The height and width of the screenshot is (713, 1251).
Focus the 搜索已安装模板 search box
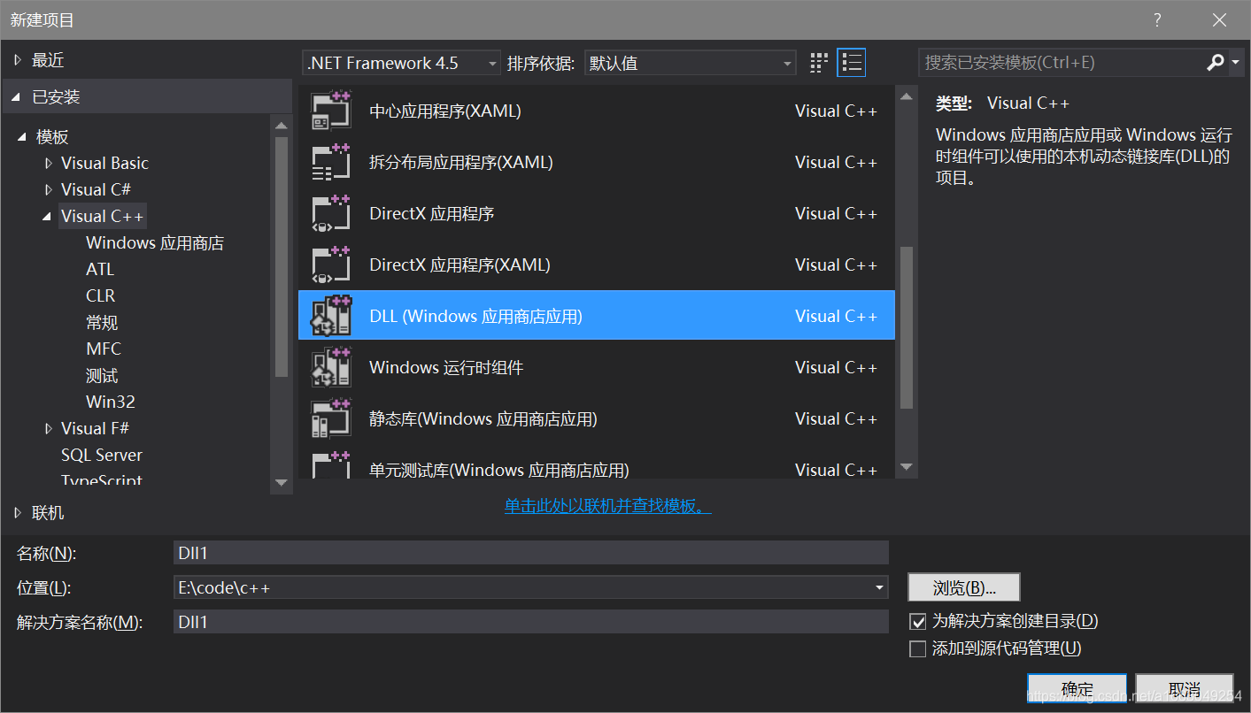coord(1061,63)
